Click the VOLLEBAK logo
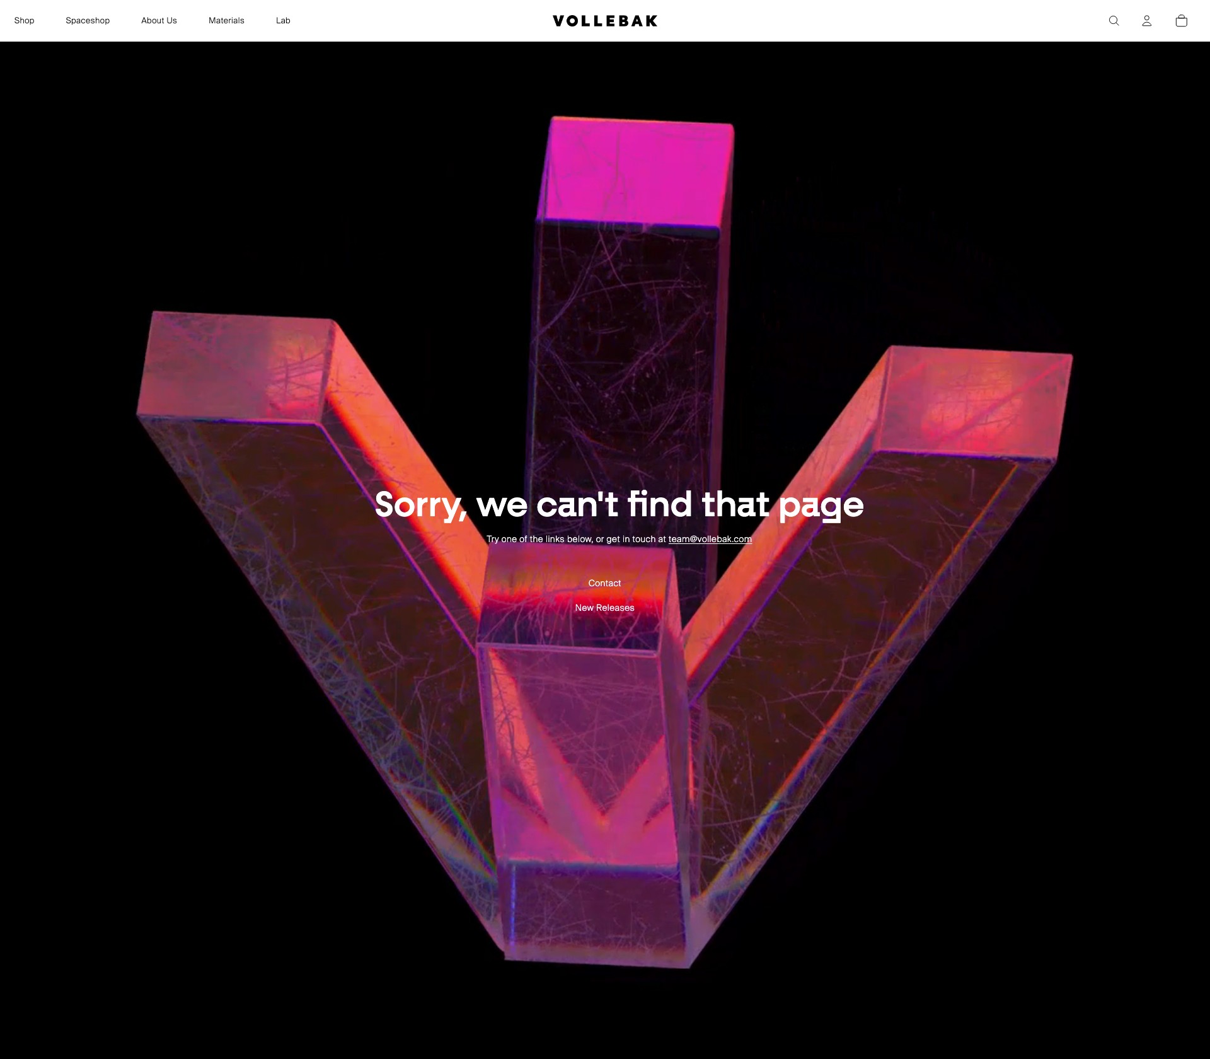This screenshot has width=1210, height=1059. pos(605,21)
